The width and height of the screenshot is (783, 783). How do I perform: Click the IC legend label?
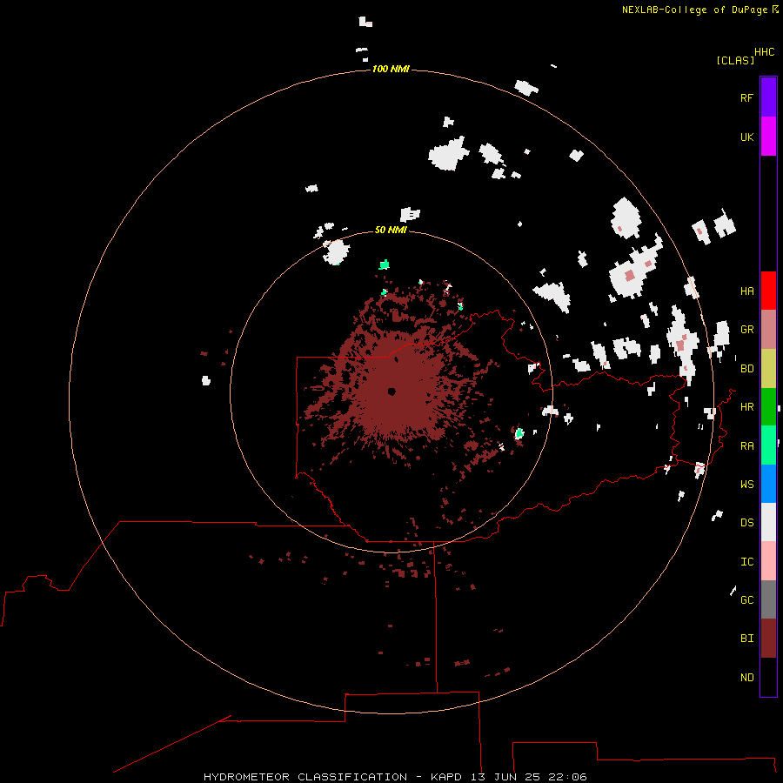(x=746, y=562)
